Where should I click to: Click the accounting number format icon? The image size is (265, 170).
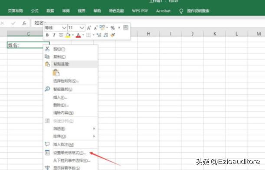pos(102,28)
